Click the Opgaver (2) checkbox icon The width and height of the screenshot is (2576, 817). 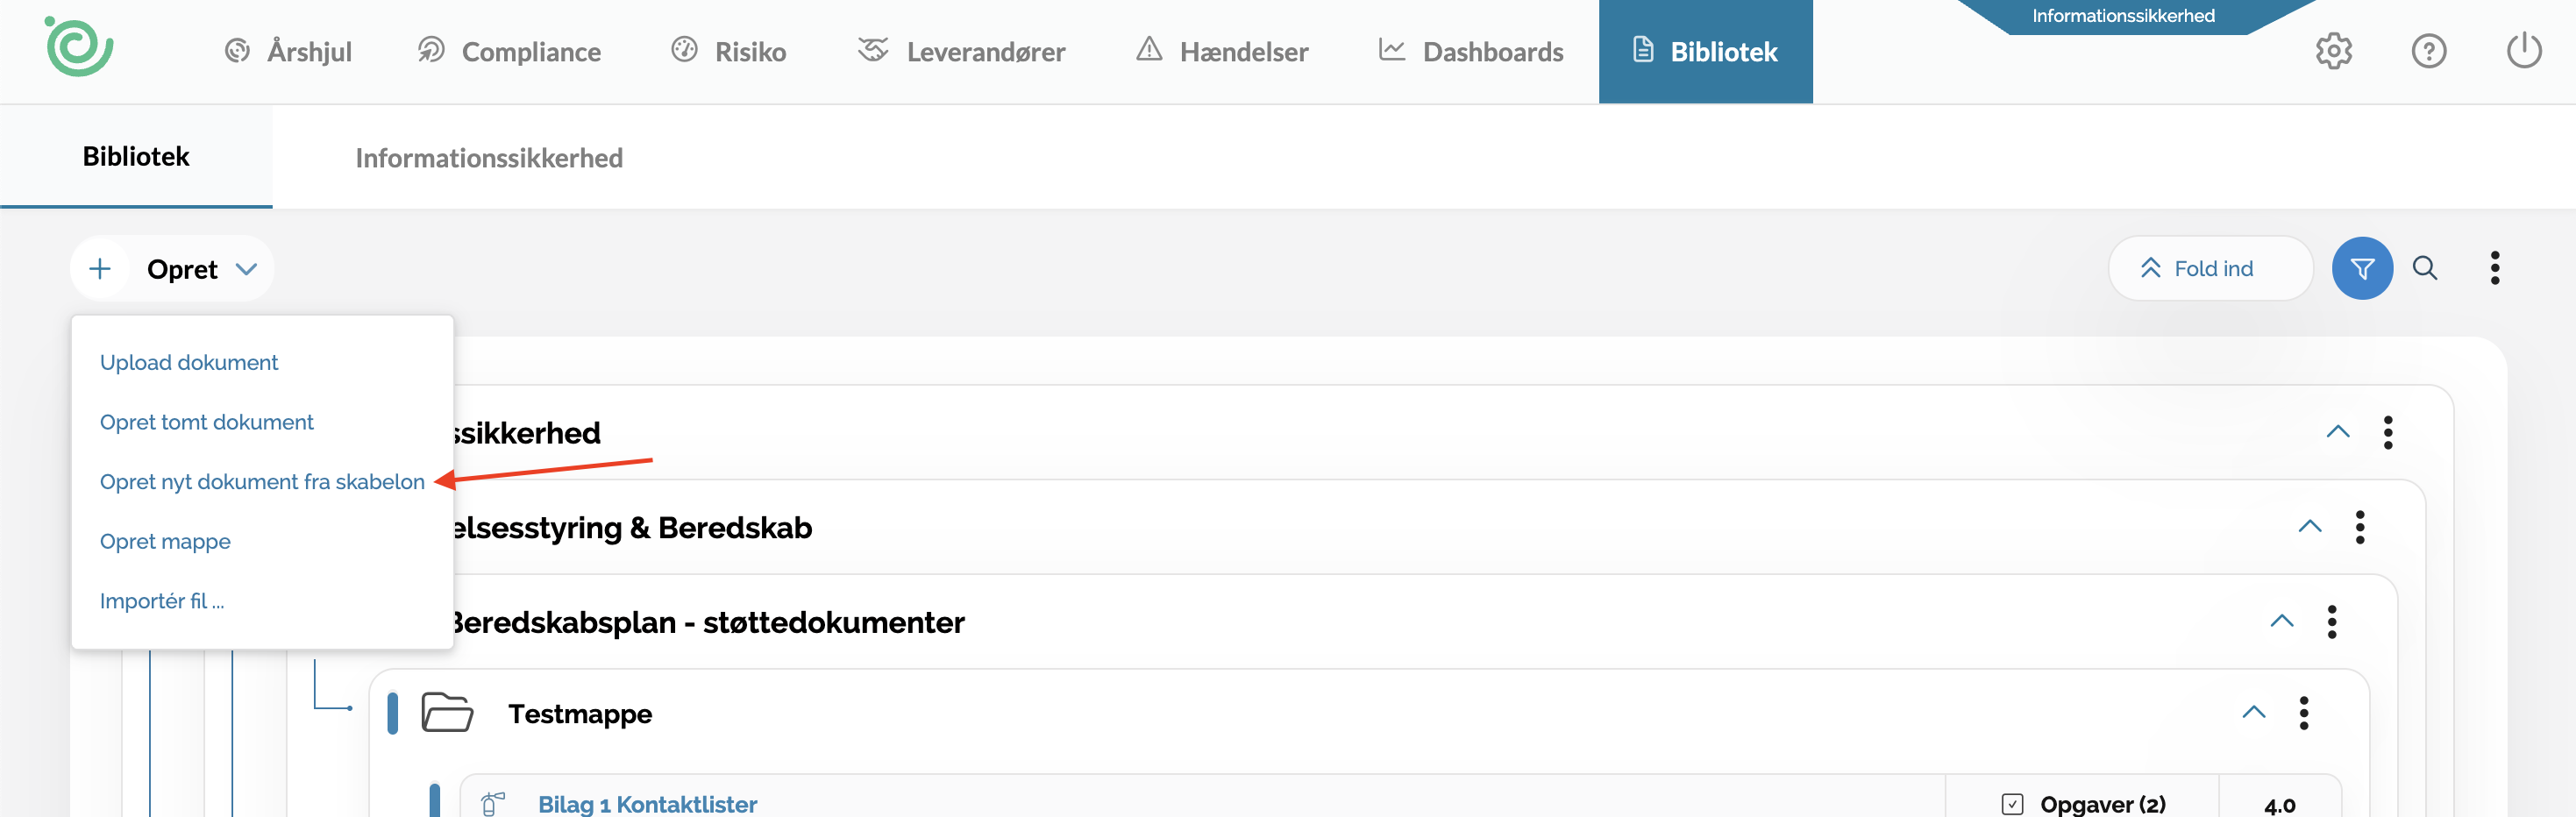pos(2012,804)
